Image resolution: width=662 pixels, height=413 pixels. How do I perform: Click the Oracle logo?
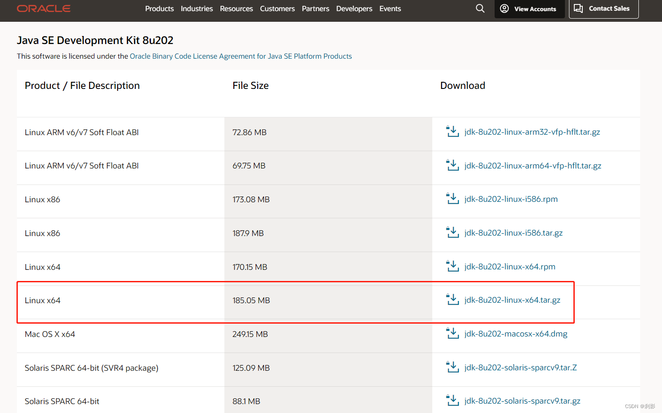pos(43,8)
